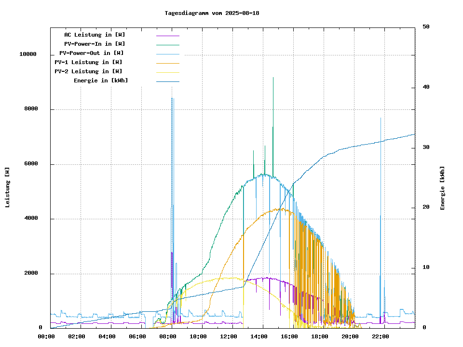Select the AC Leistung in [W] legend label

click(x=95, y=35)
